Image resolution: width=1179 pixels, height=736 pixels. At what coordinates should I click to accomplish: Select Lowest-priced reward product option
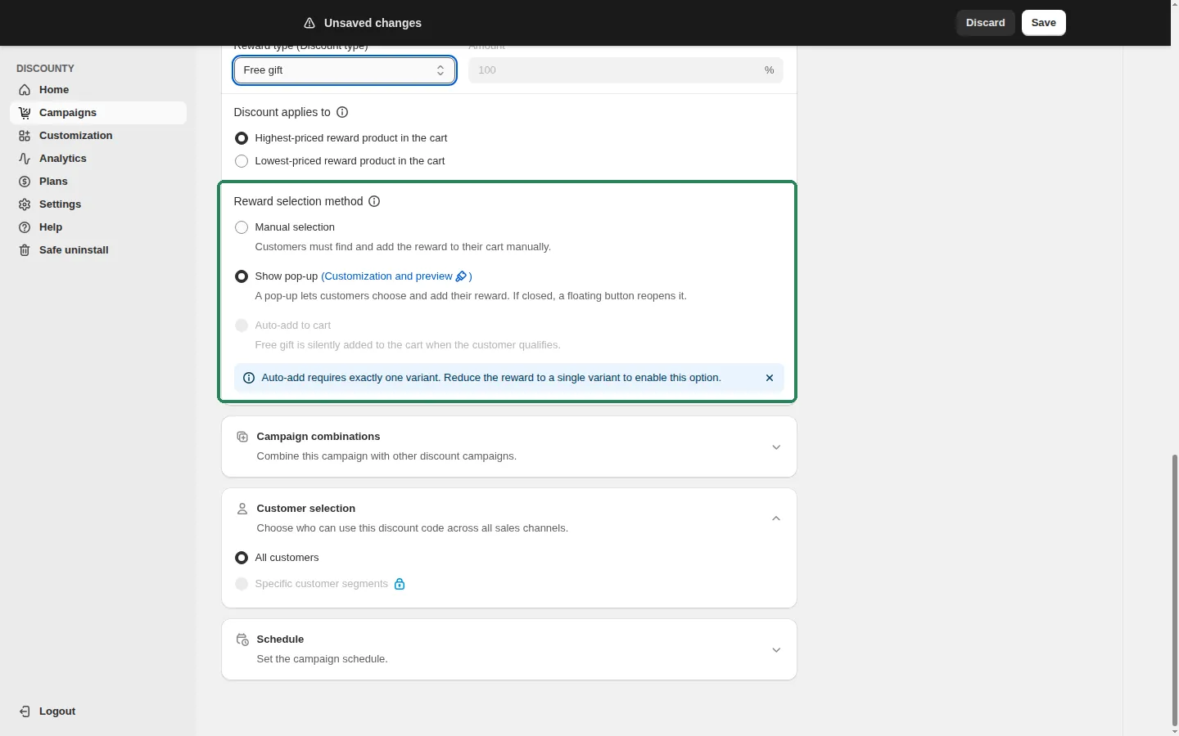[242, 161]
